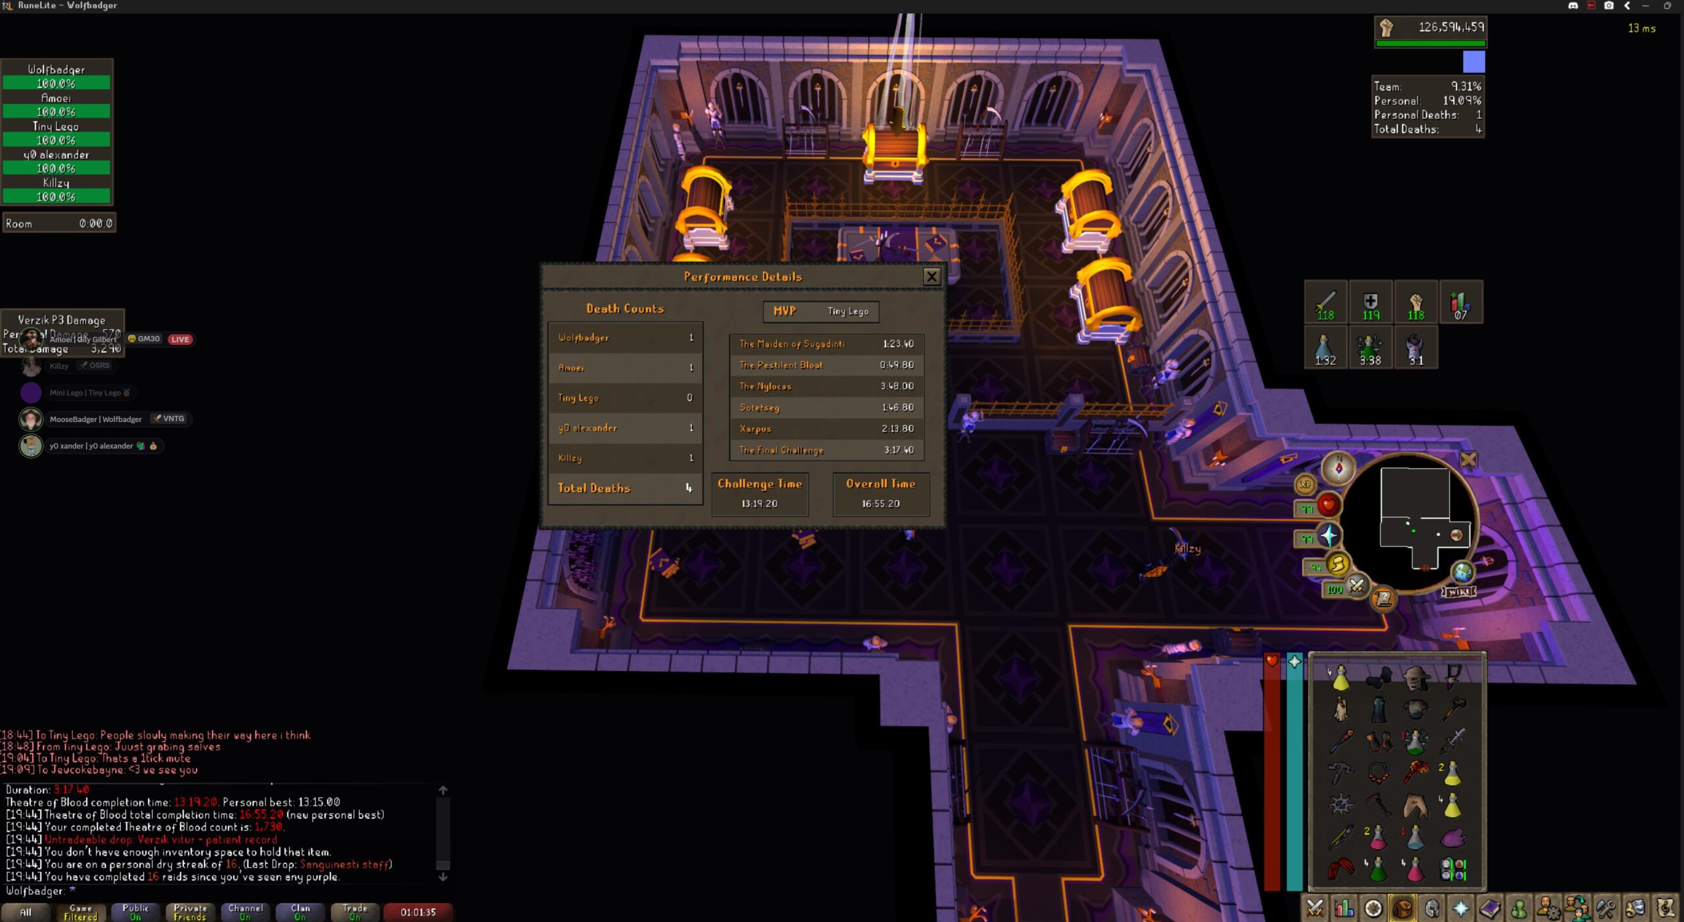Click the Wiki lookup banner
The width and height of the screenshot is (1684, 922).
point(1459,592)
